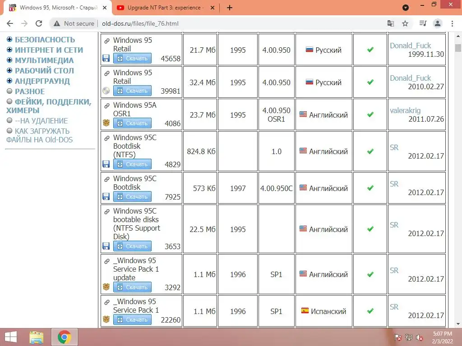Go back to the previous page

pos(10,23)
